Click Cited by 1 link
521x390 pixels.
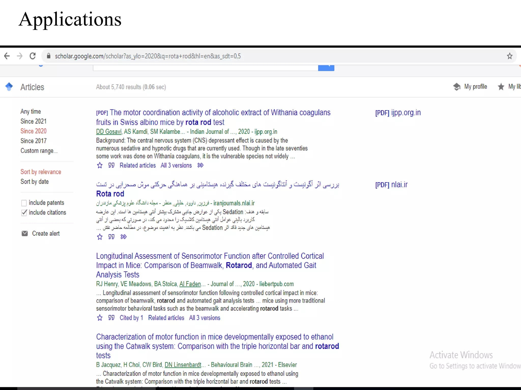[x=131, y=318]
